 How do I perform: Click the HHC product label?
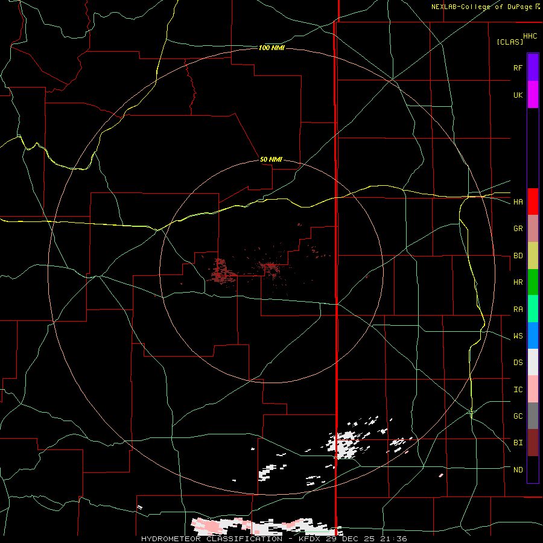(x=530, y=36)
